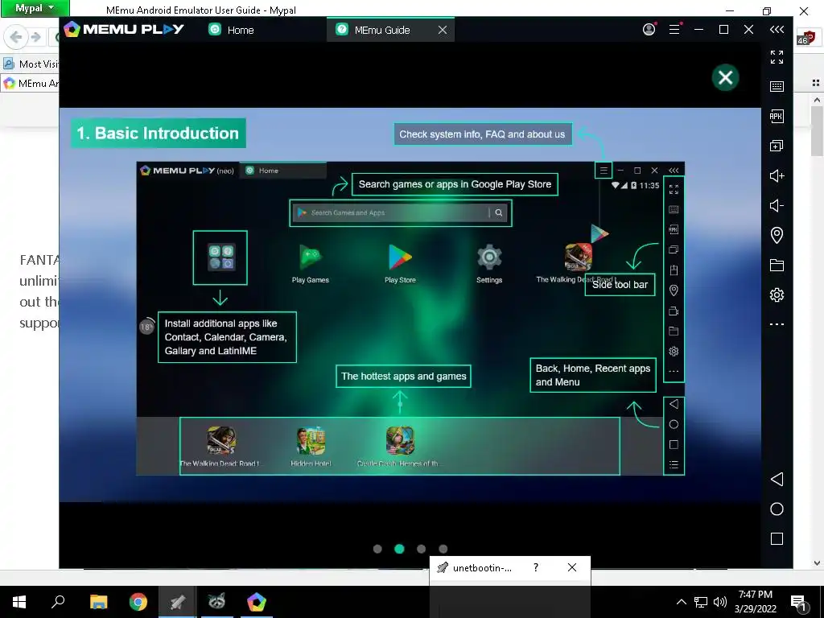This screenshot has width=824, height=618.
Task: Open File Explorer from taskbar
Action: point(98,602)
